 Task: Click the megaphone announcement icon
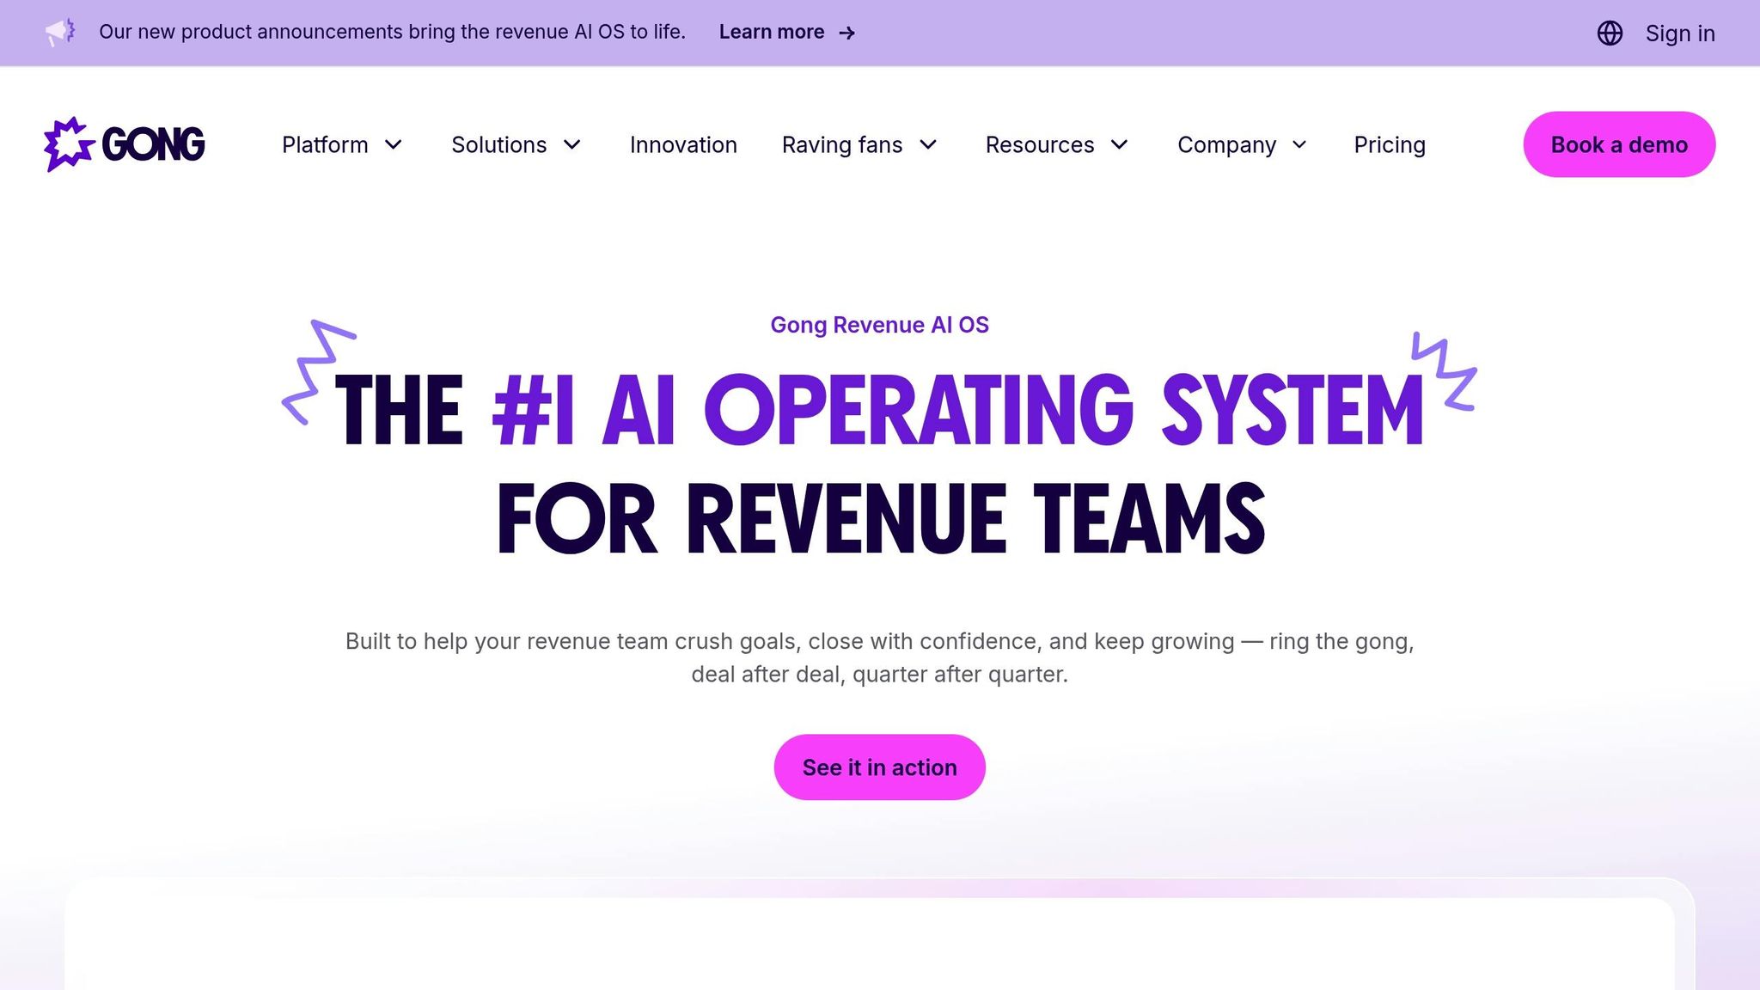click(60, 33)
